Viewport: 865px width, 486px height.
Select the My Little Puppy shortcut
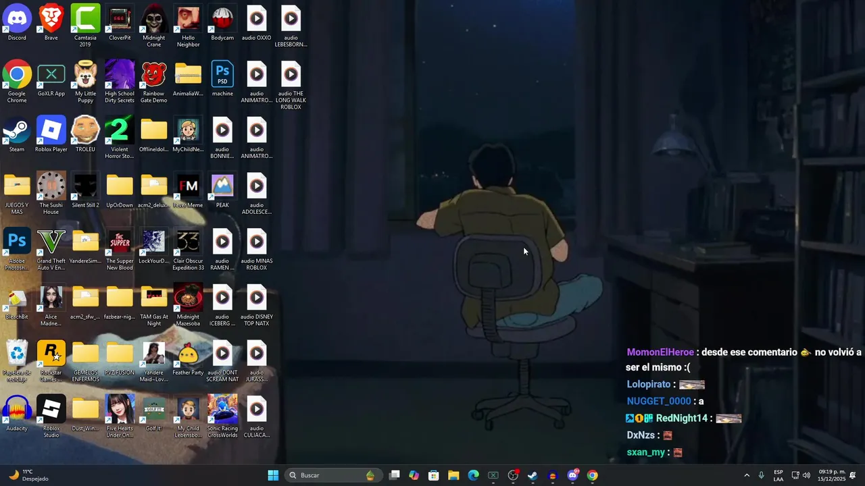pos(85,82)
